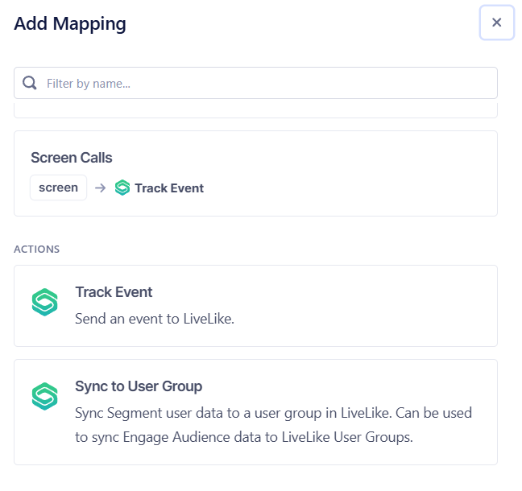Image resolution: width=522 pixels, height=491 pixels.
Task: Click 'Send an event to LiveLike.' description
Action: coord(155,319)
